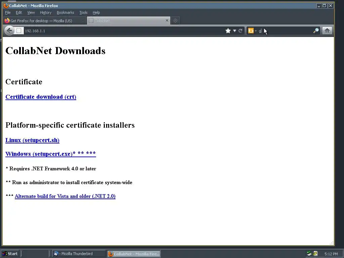Viewport: 344px width, 258px height.
Task: Open the Start menu
Action: click(x=9, y=254)
